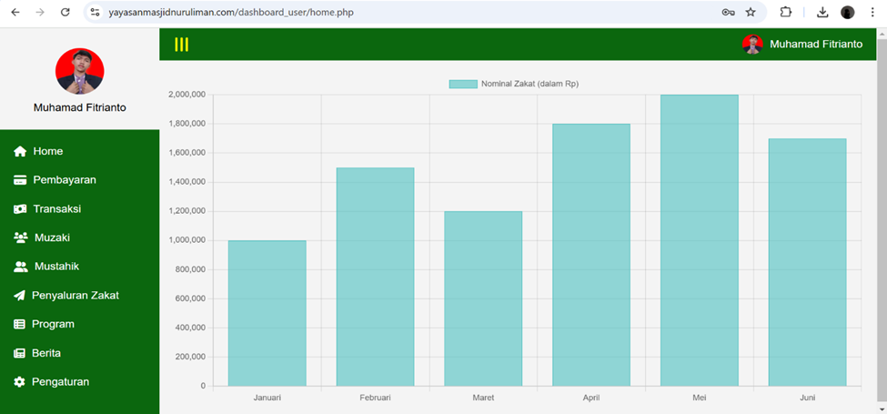Click the Muzaki group icon

[20, 237]
